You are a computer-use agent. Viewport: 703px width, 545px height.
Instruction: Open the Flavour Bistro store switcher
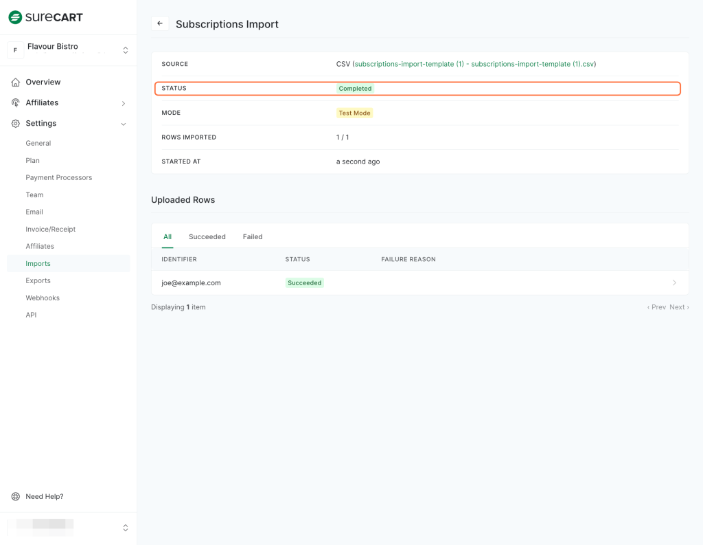pyautogui.click(x=125, y=50)
